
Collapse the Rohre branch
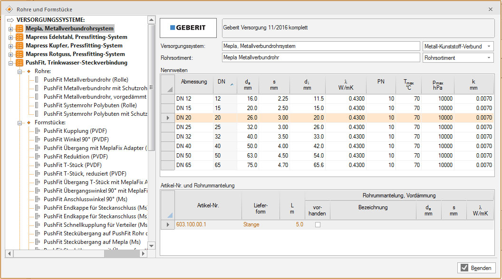tap(19, 72)
